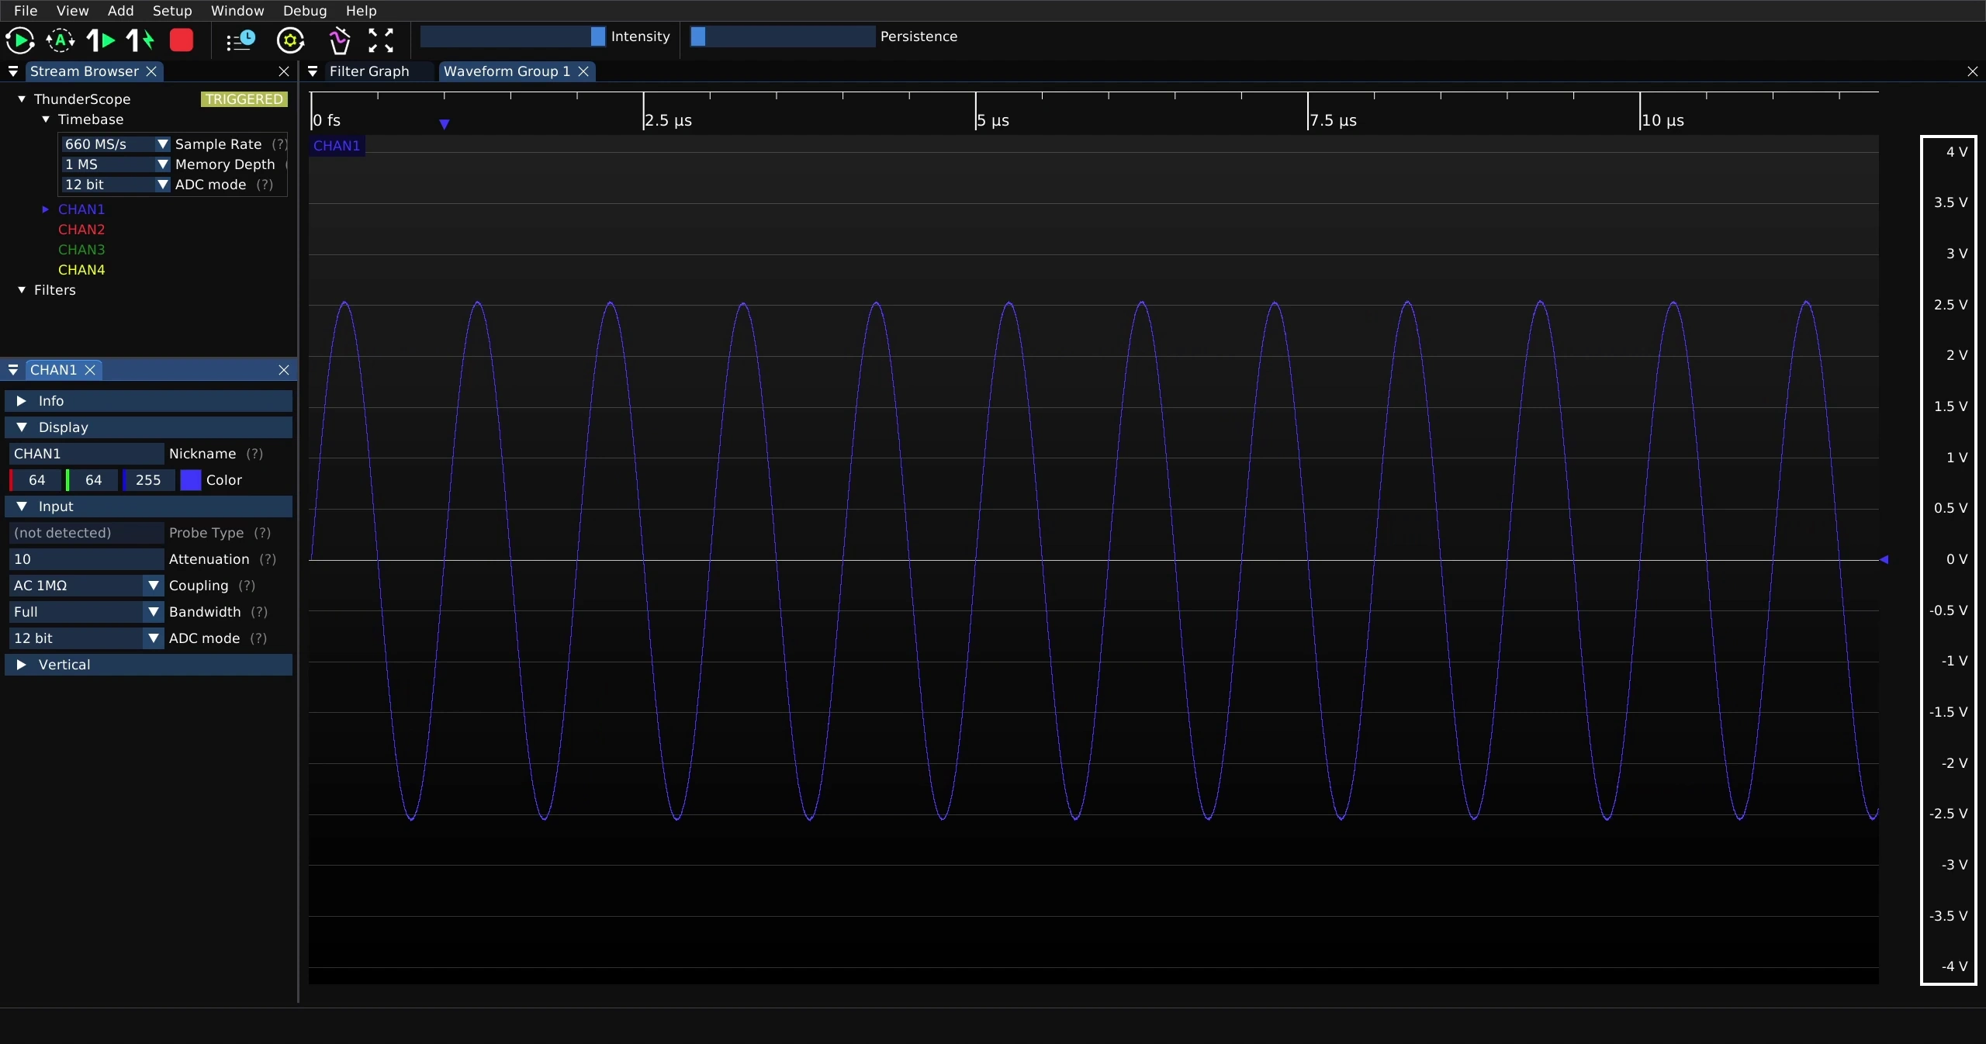Switch to the Filter Graph tab
Viewport: 1986px width, 1044px height.
pos(369,71)
